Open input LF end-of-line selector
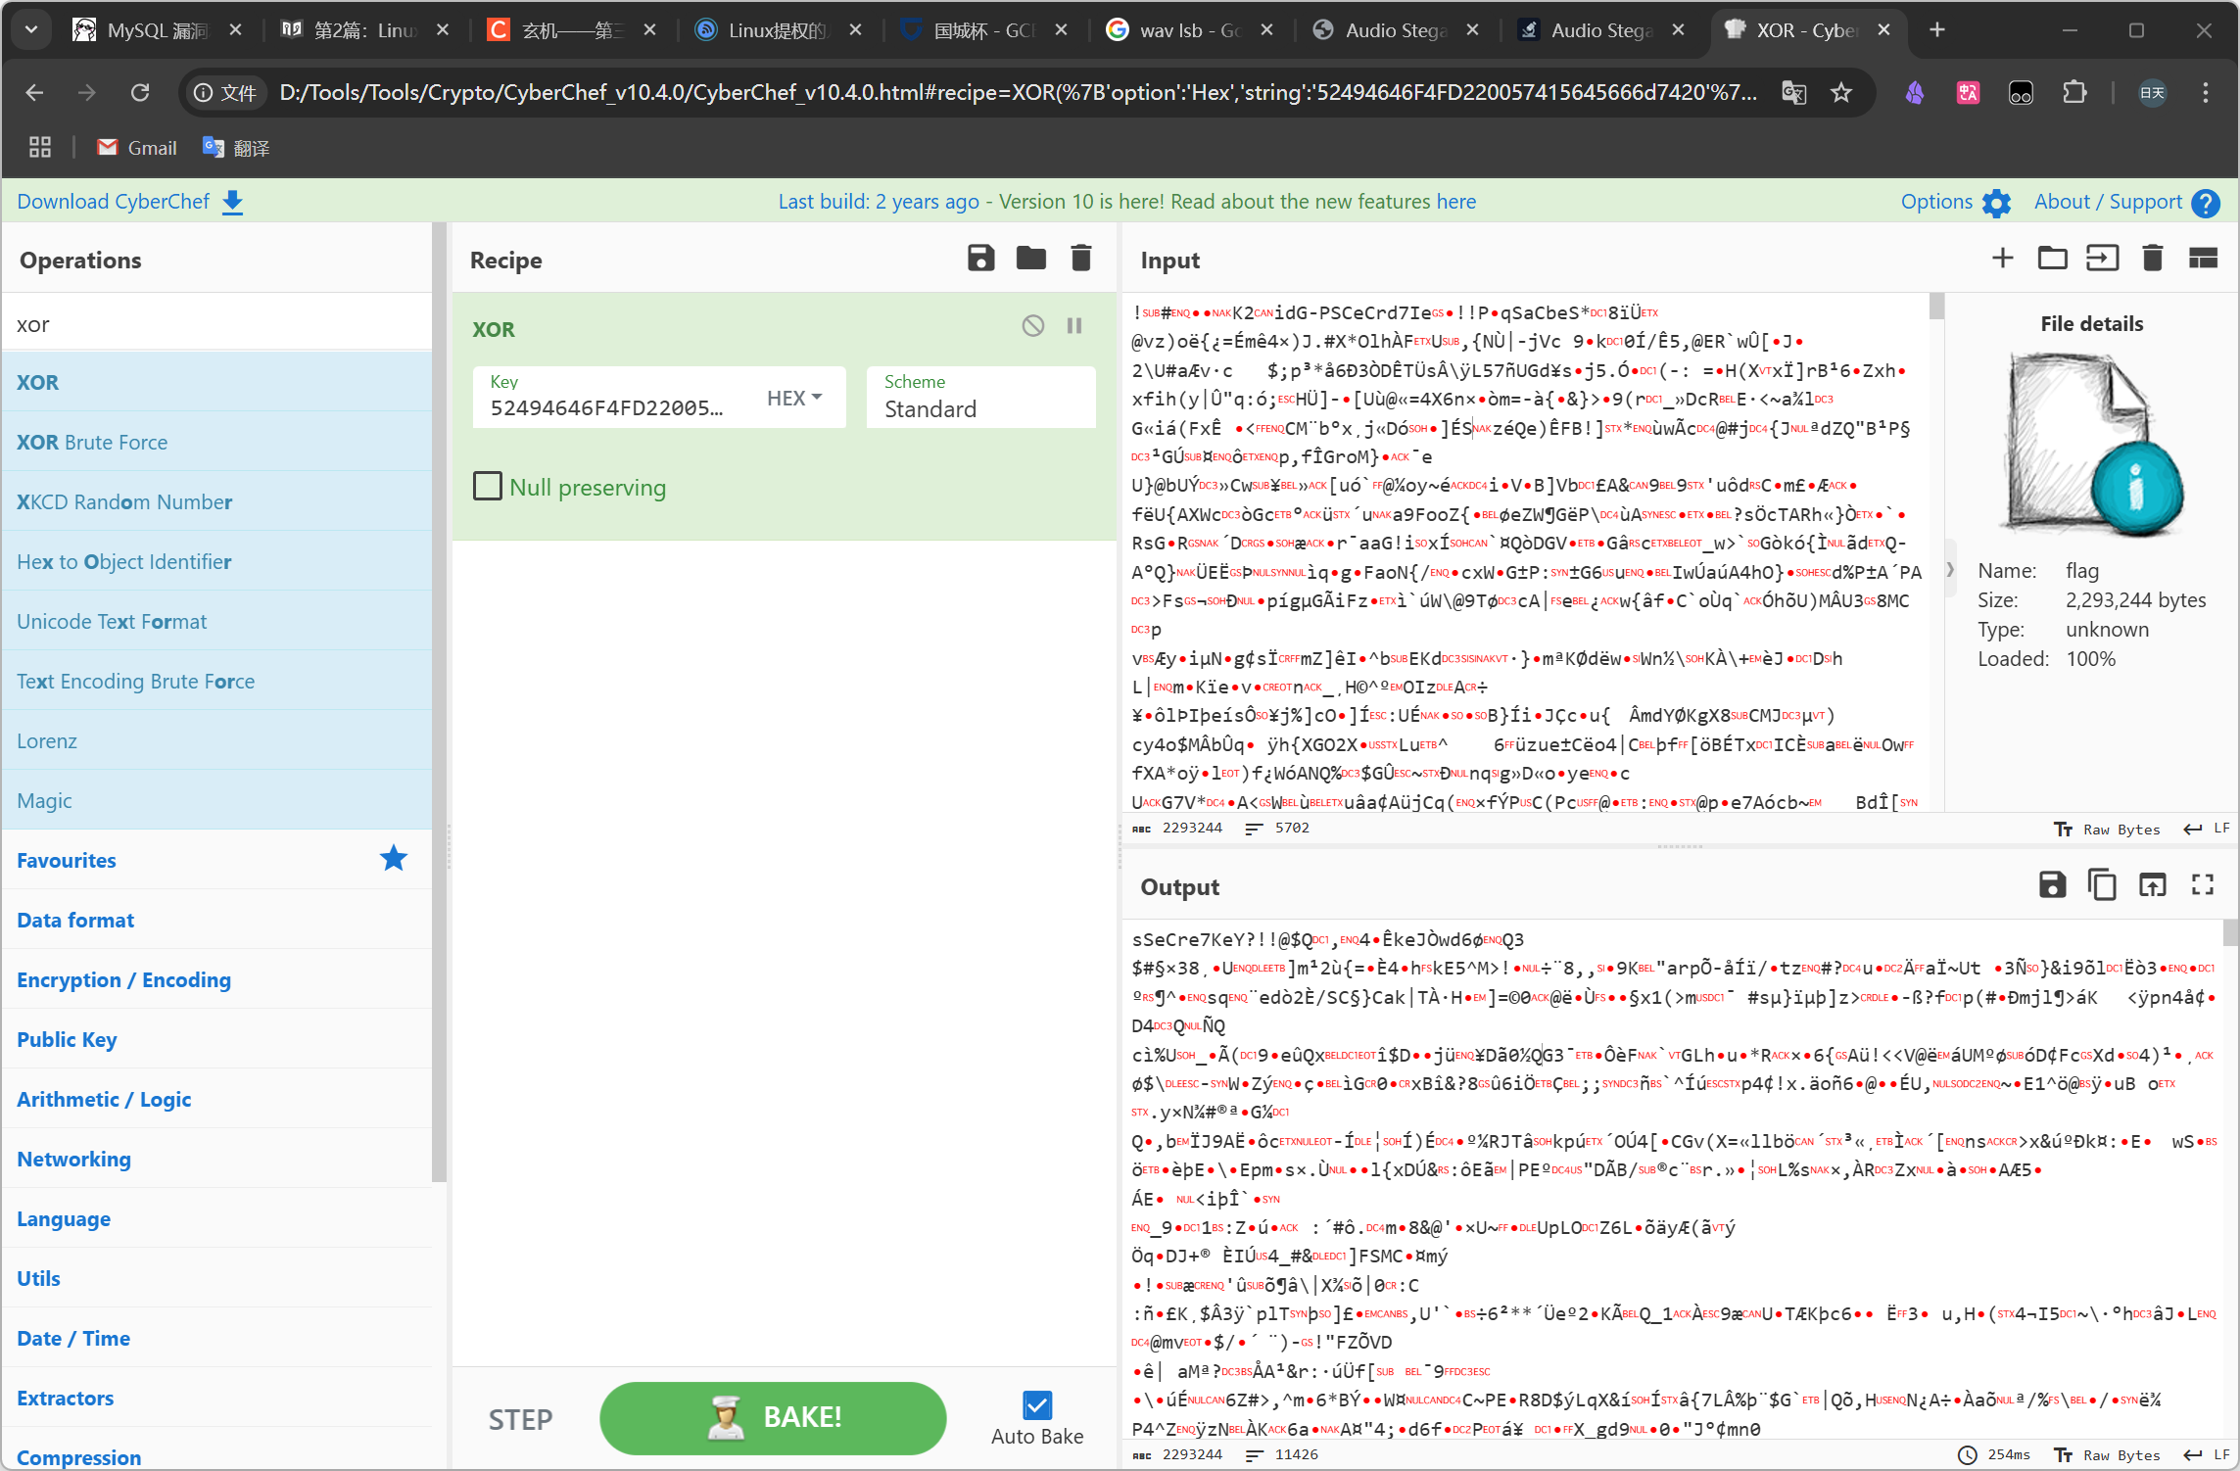 (x=2207, y=829)
